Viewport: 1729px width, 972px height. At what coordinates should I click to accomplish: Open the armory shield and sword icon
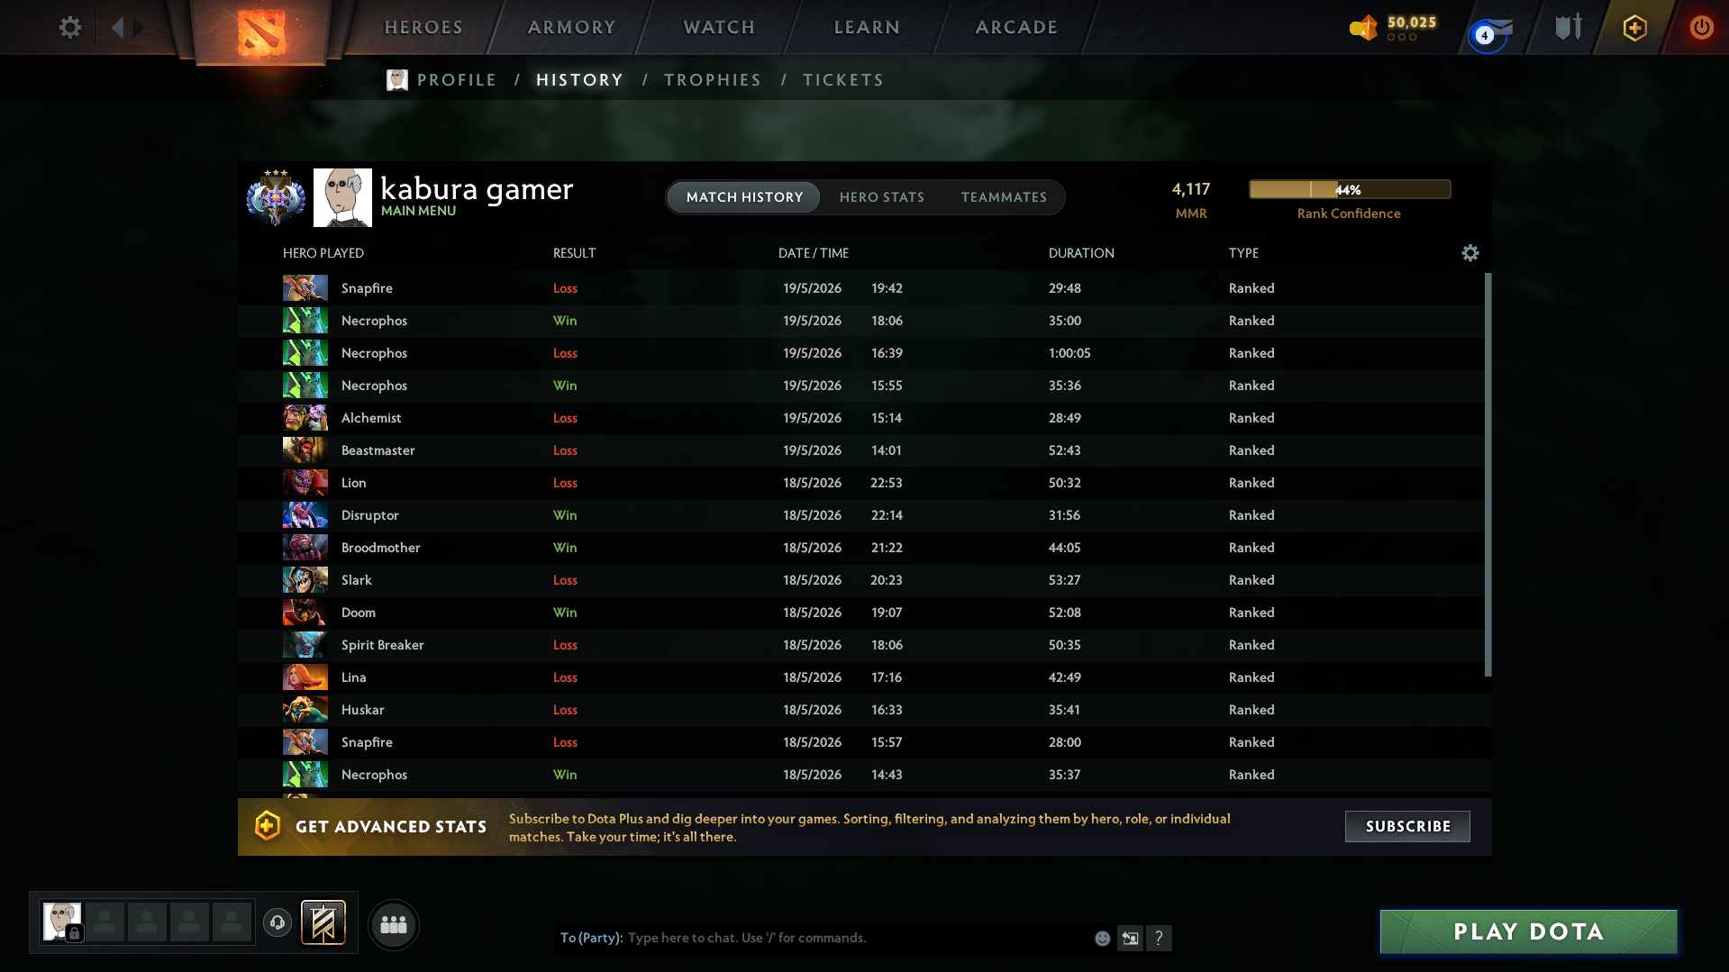click(1569, 27)
